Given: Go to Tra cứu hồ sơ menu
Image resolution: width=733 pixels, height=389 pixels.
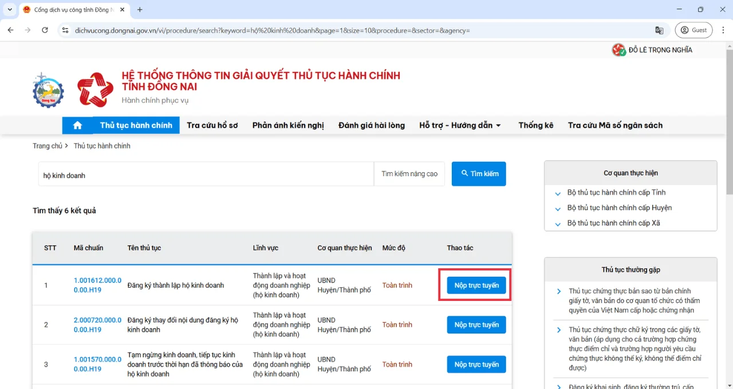Looking at the screenshot, I should 212,125.
